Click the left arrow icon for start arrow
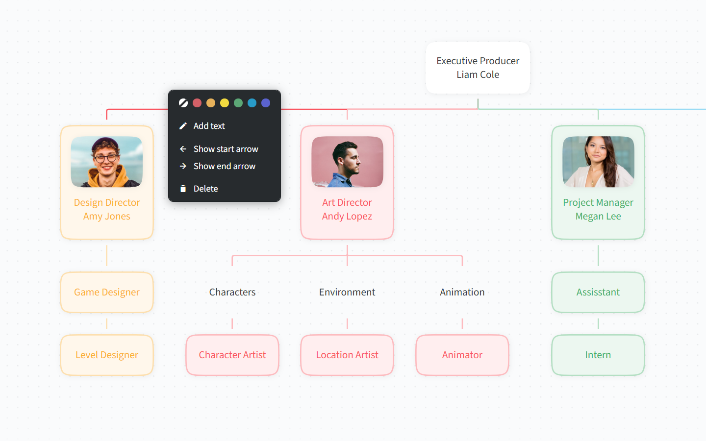 coord(183,149)
